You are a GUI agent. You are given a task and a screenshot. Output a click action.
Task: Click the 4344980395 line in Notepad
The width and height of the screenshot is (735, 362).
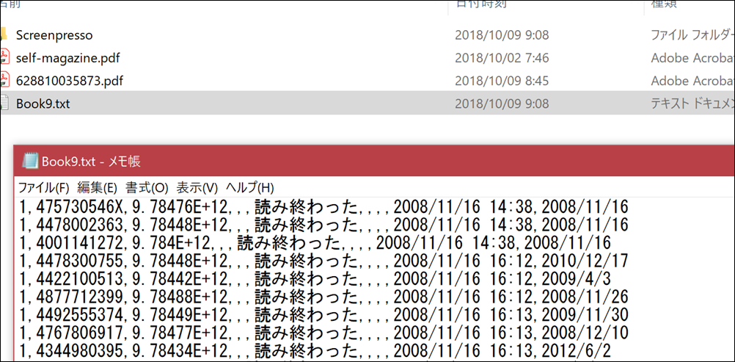tap(315, 351)
